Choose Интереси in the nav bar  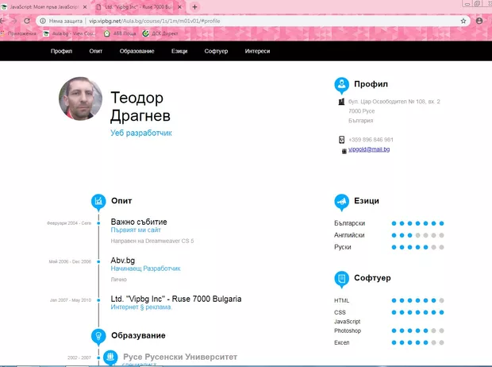257,51
